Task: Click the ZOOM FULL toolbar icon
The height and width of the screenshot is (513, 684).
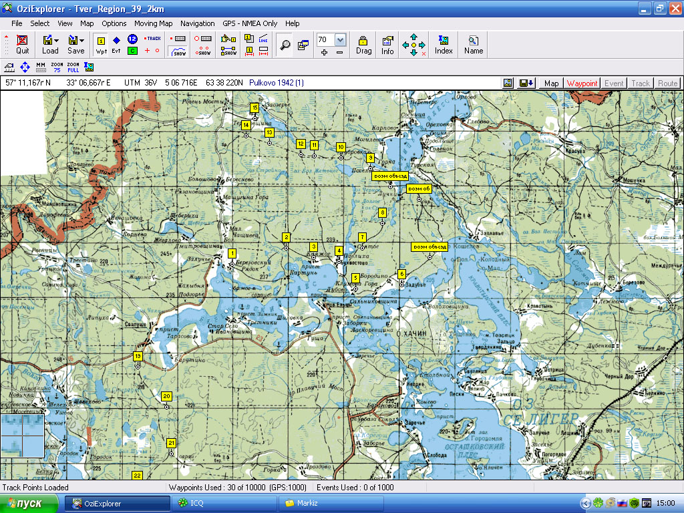Action: click(73, 66)
